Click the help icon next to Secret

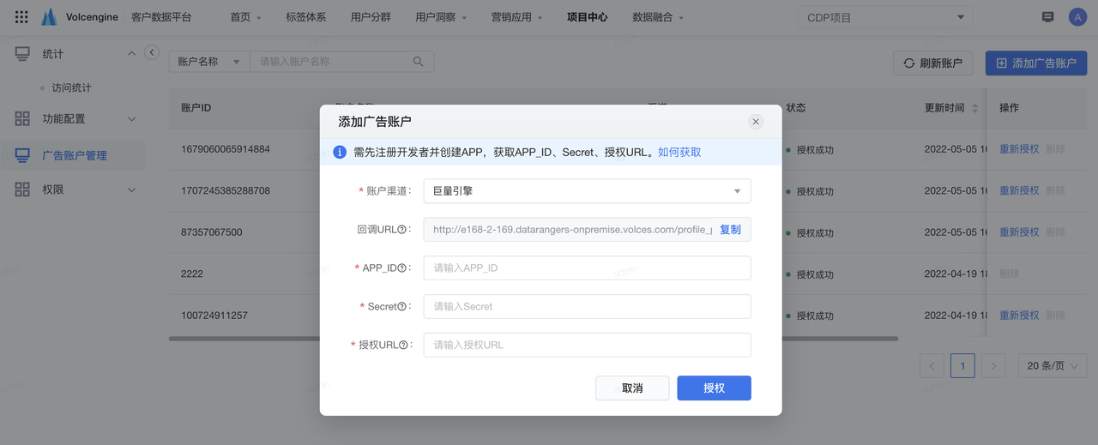click(401, 307)
